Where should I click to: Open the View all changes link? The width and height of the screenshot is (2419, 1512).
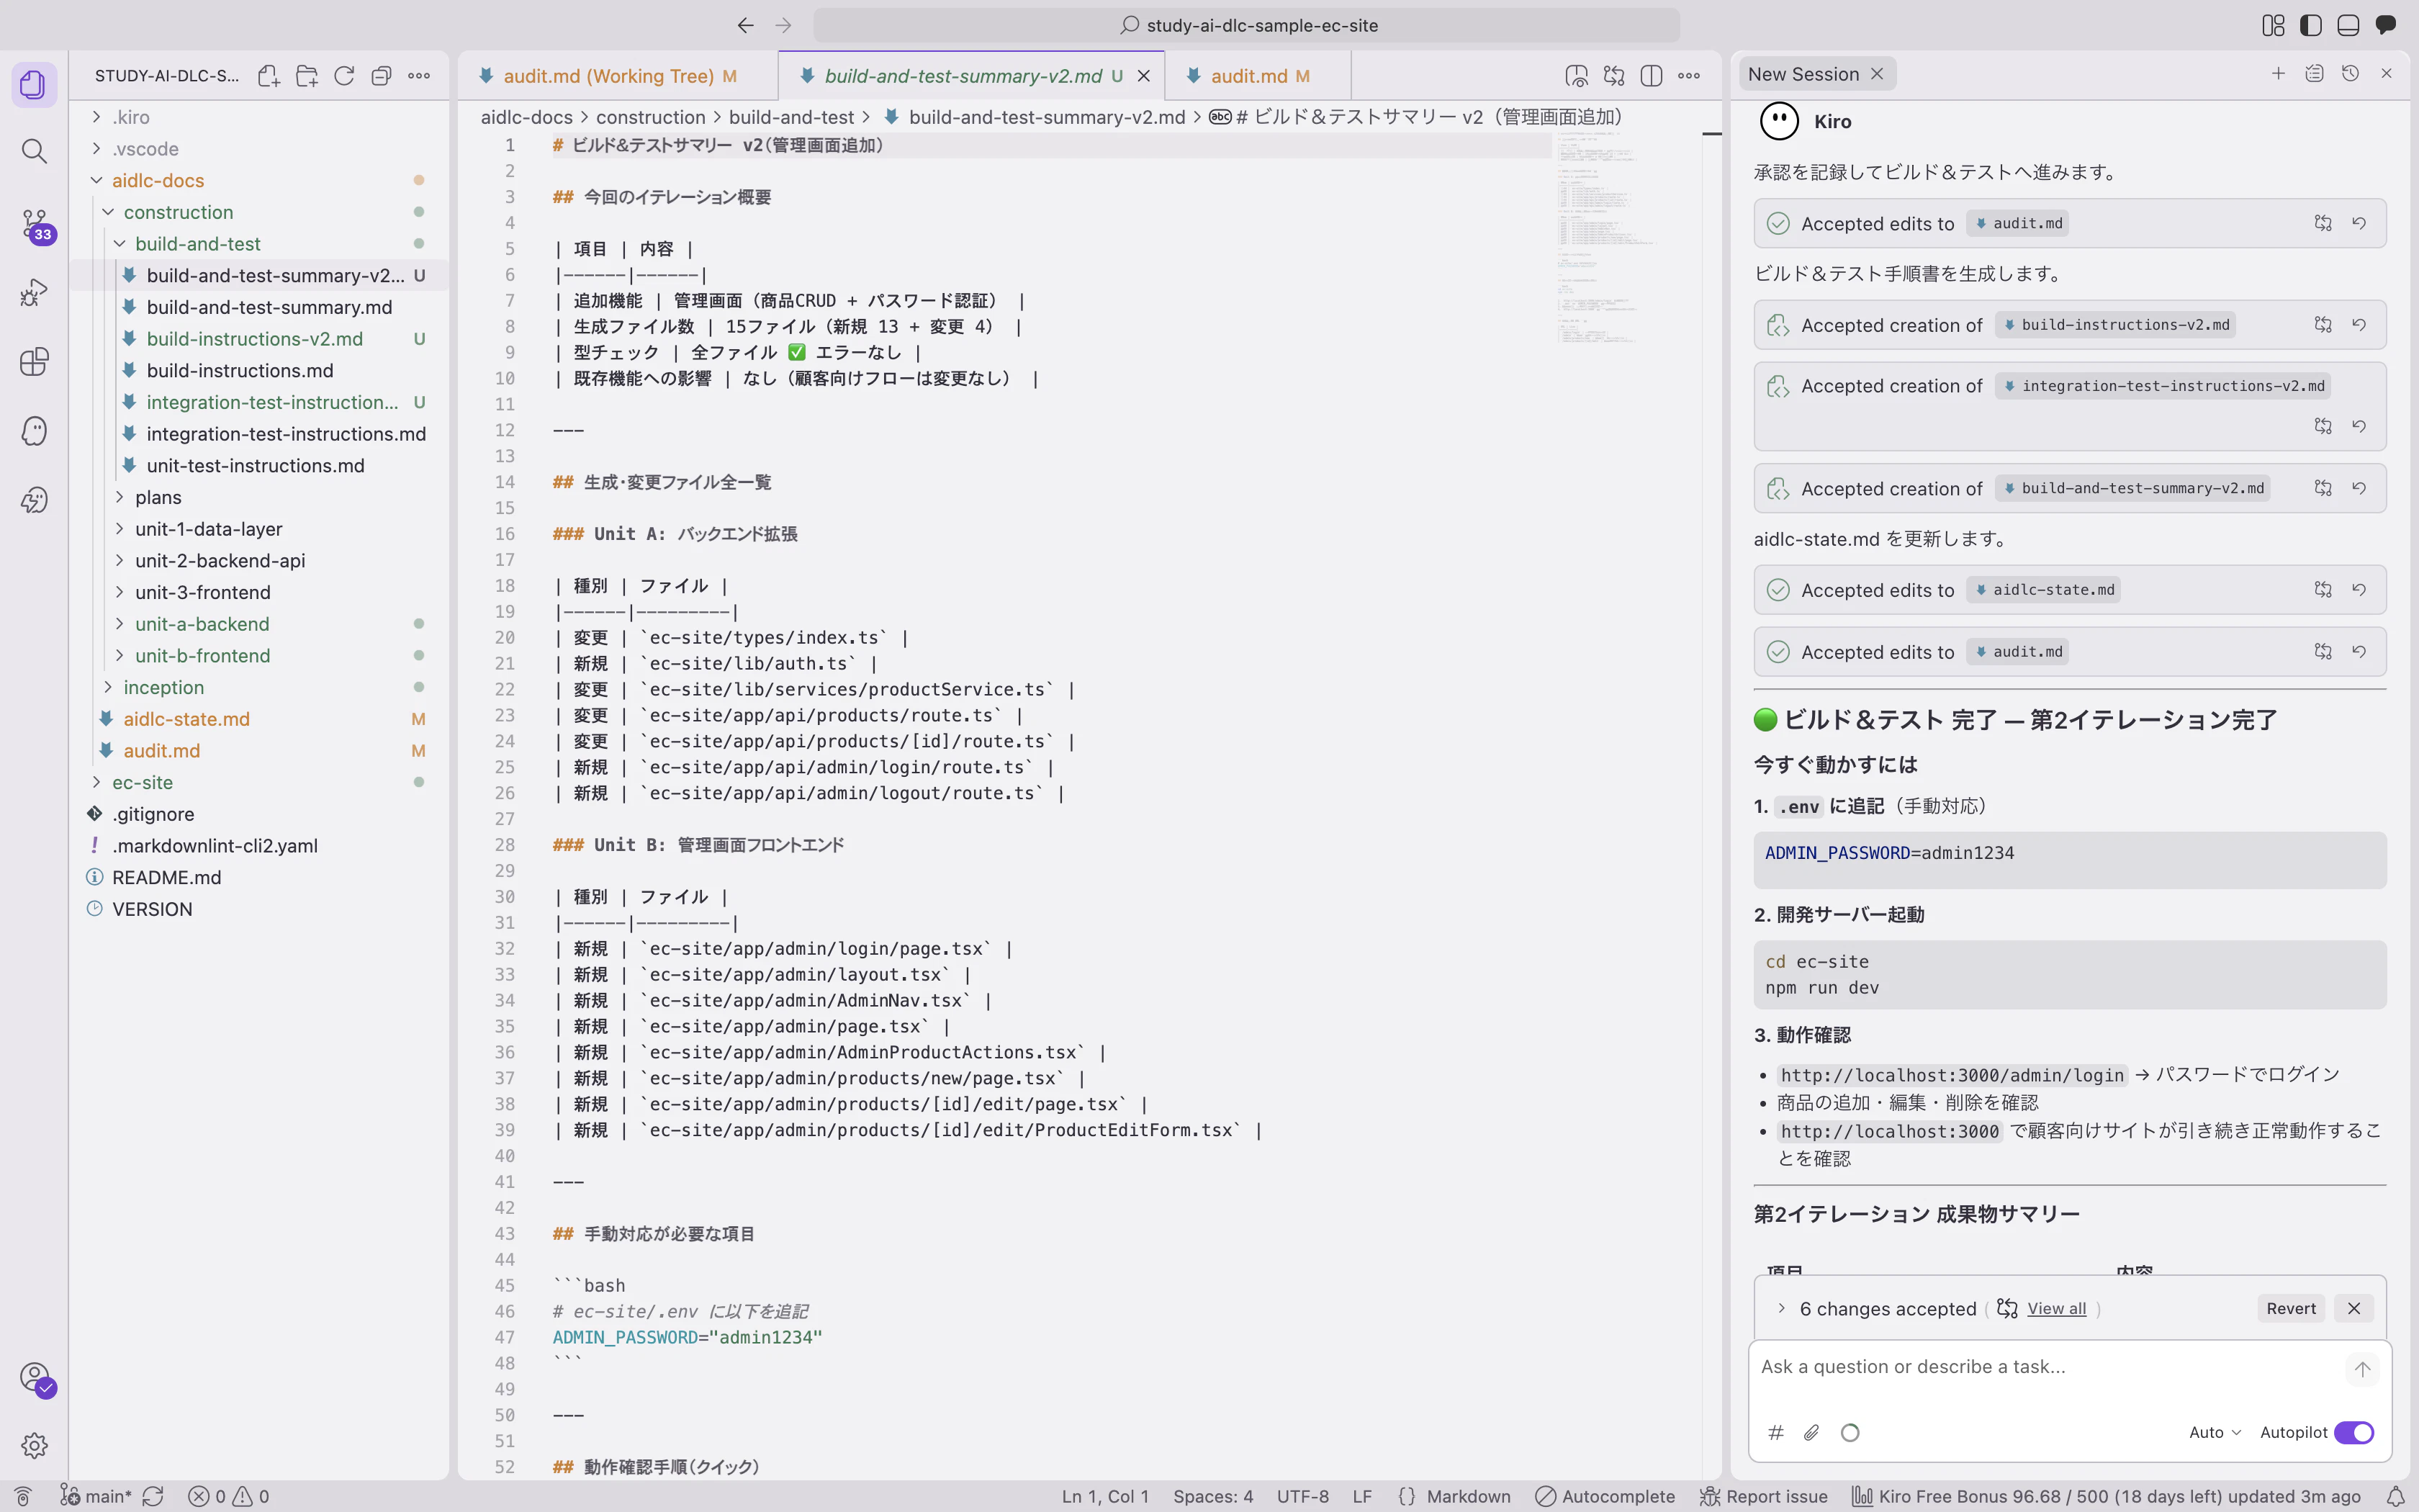point(2056,1308)
